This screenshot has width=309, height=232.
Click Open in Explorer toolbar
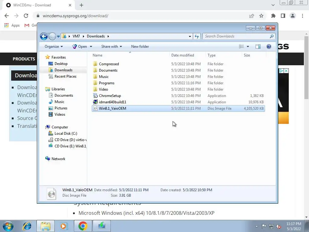click(x=80, y=47)
